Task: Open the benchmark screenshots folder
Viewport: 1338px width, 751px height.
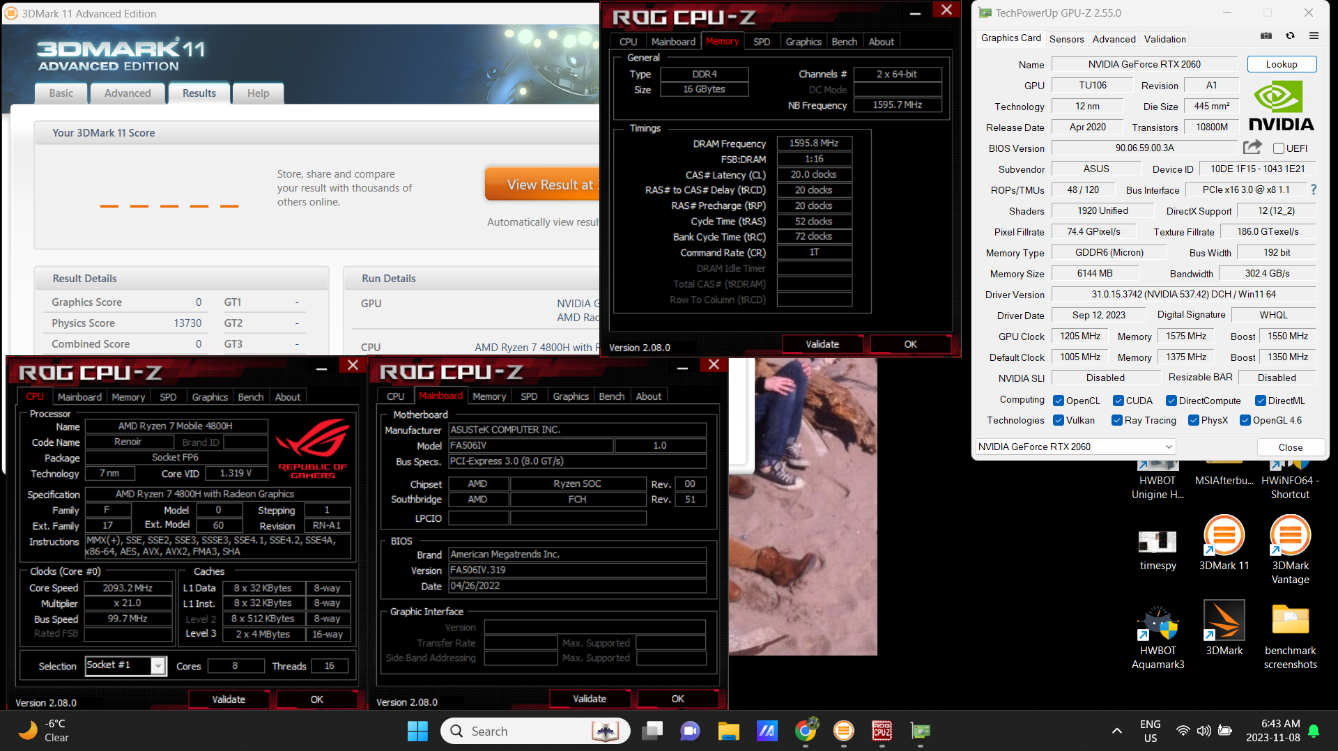Action: point(1290,637)
